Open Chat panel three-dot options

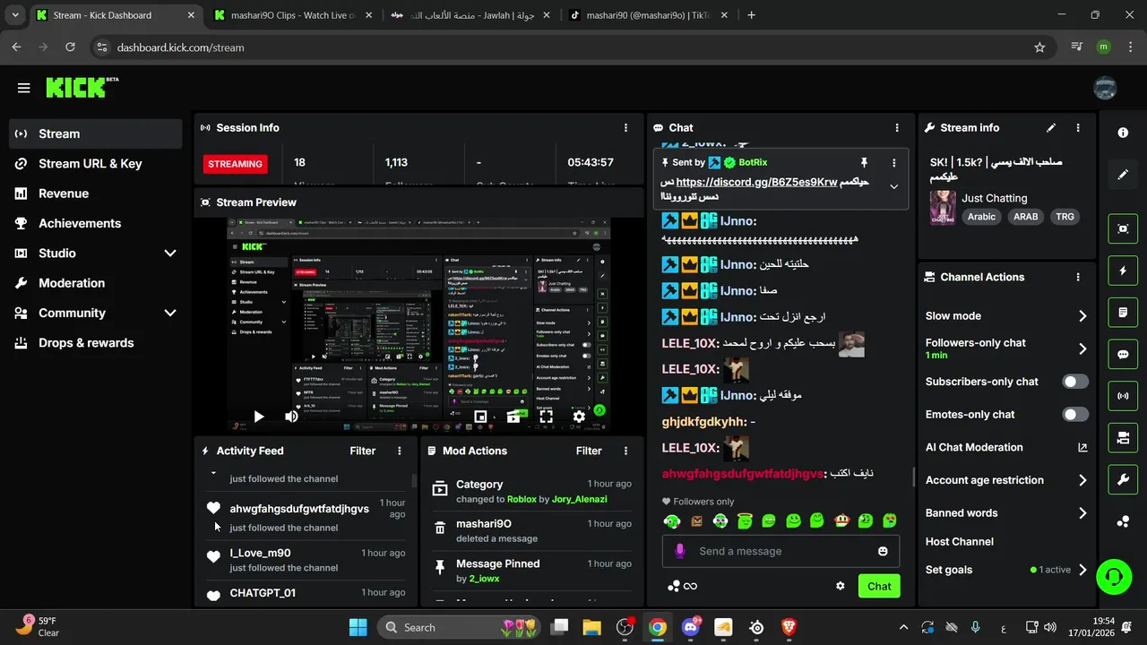coord(897,128)
